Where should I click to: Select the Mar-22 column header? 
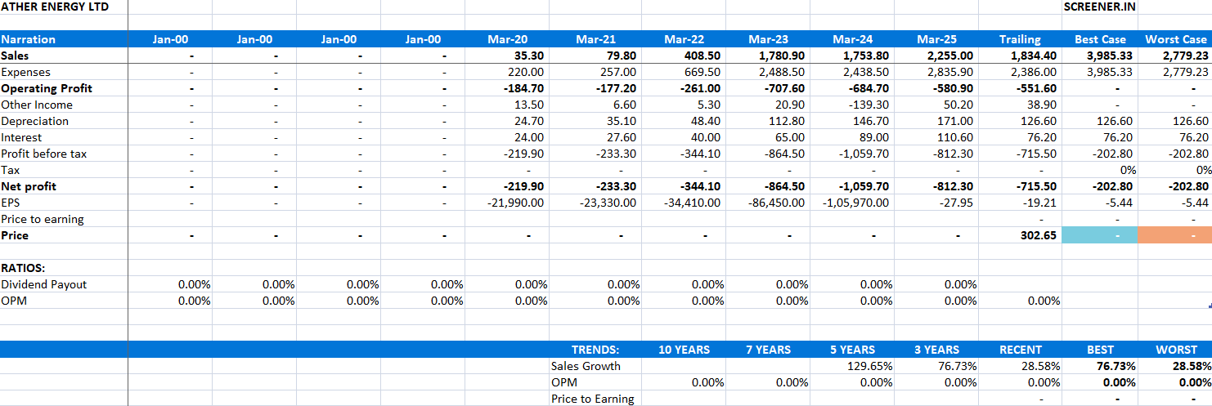684,39
